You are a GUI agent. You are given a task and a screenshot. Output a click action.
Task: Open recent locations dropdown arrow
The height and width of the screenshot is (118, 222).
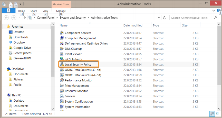coord(20,18)
